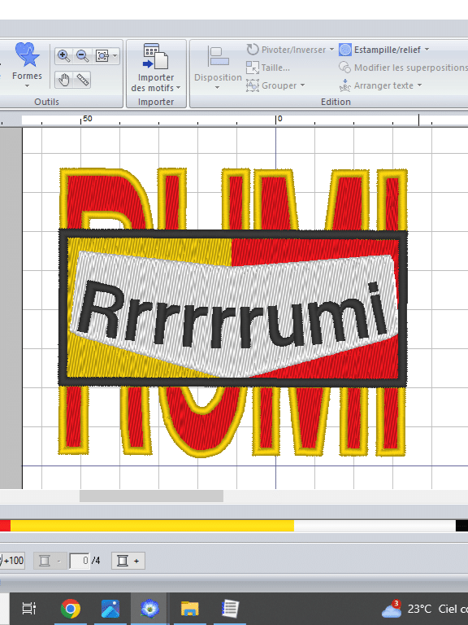This screenshot has width=468, height=625.
Task: Expand the Formes dropdown arrow
Action: 27,85
